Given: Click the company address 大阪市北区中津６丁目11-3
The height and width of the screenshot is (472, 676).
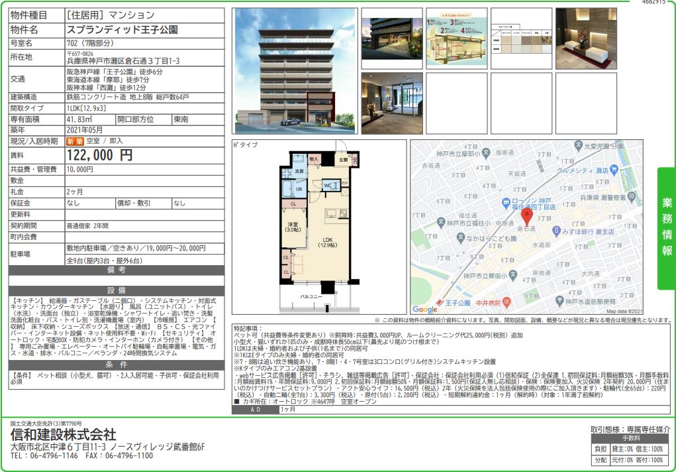Looking at the screenshot, I should (x=58, y=447).
